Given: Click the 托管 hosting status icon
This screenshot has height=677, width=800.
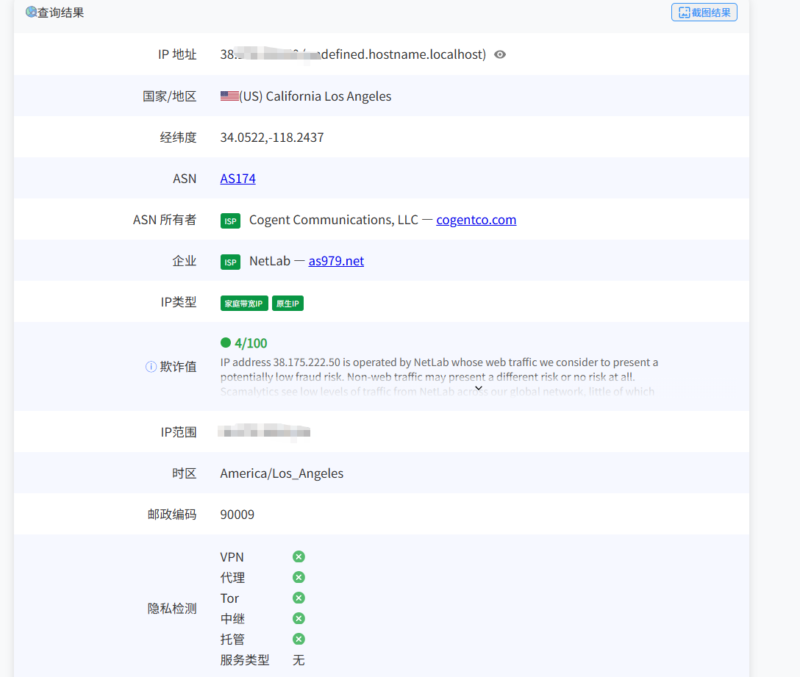Looking at the screenshot, I should [x=299, y=639].
